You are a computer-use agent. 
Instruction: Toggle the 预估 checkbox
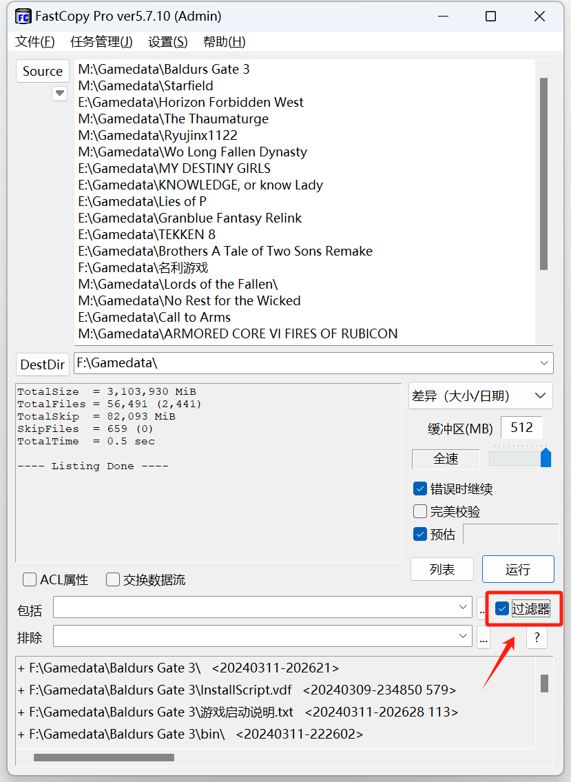click(x=420, y=534)
